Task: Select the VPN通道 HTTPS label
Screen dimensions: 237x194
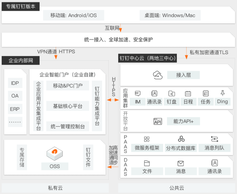Action: click(x=56, y=52)
